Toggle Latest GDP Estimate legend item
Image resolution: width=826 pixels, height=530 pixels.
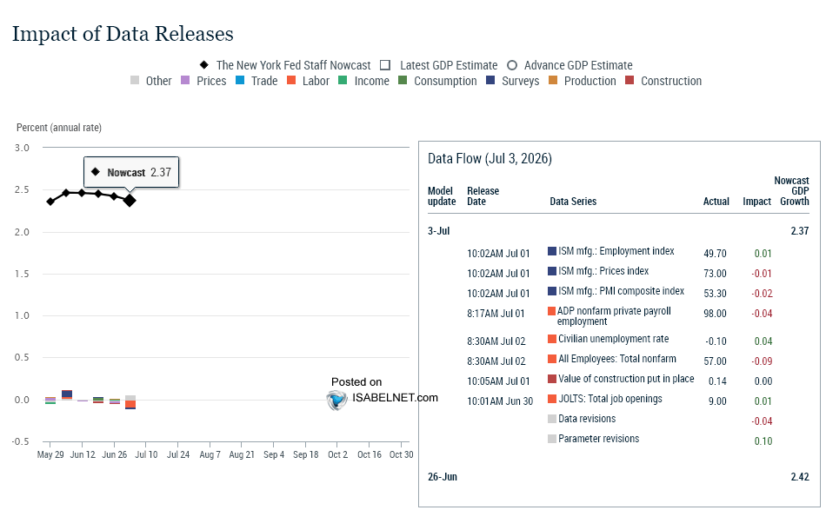[439, 65]
